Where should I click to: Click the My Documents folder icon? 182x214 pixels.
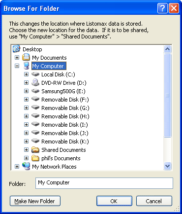tap(26, 57)
